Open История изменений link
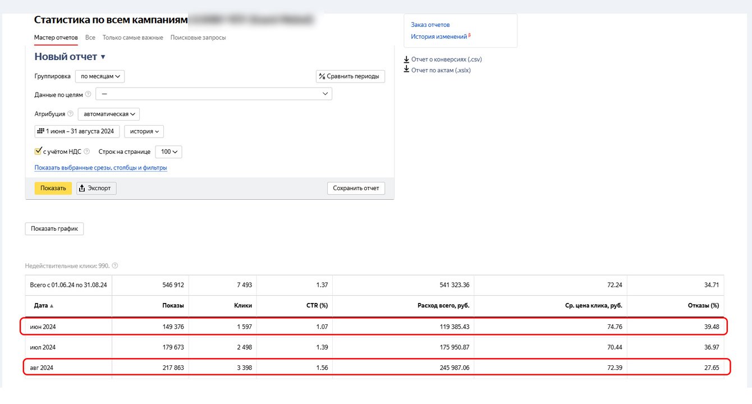 click(x=439, y=36)
